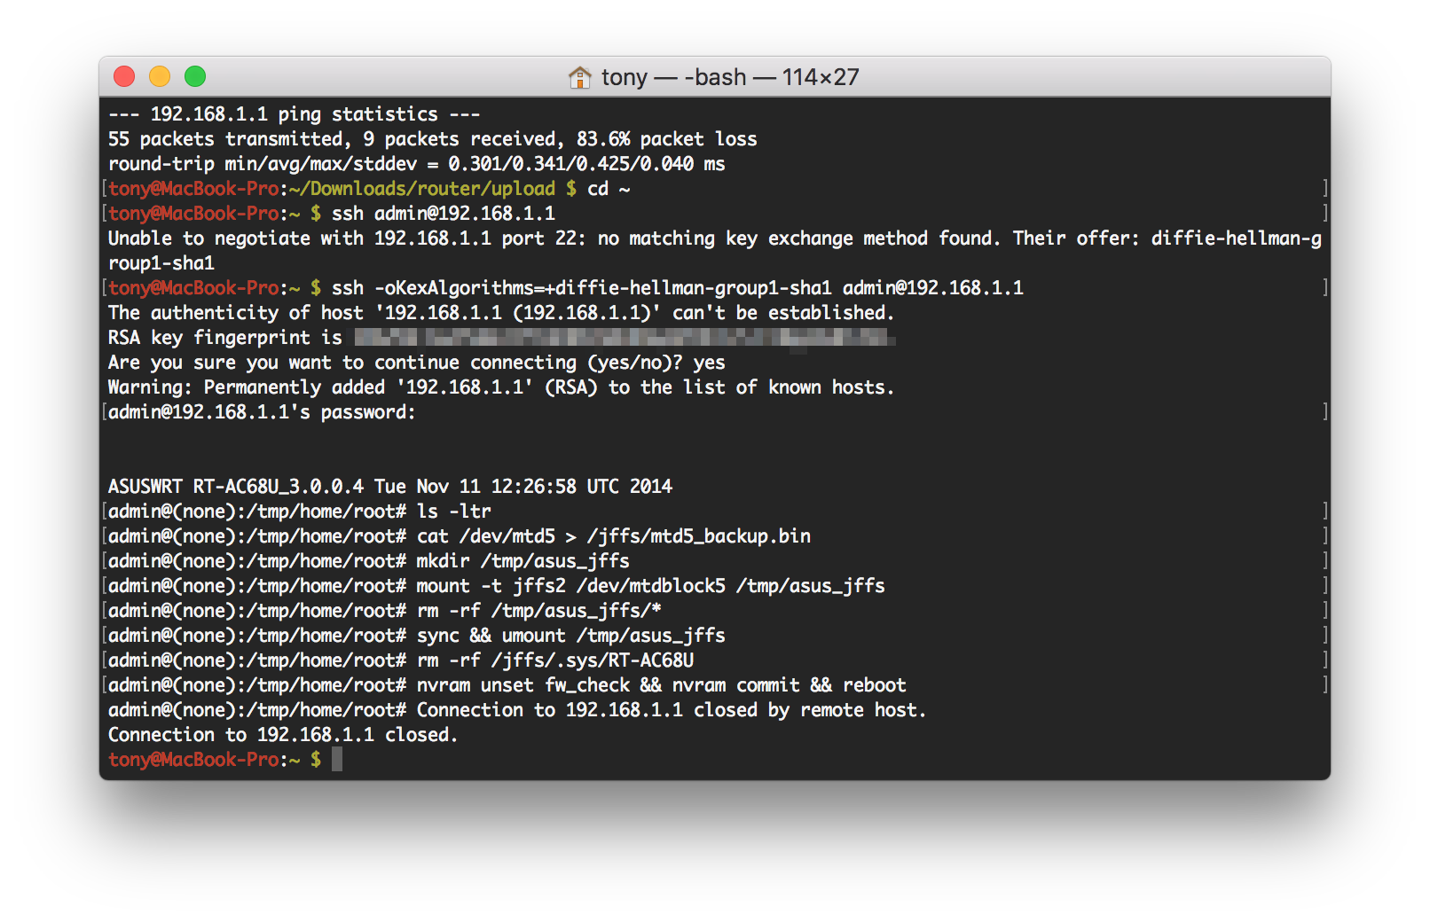Click the cursor block at the final prompt
The image size is (1430, 922).
point(337,760)
